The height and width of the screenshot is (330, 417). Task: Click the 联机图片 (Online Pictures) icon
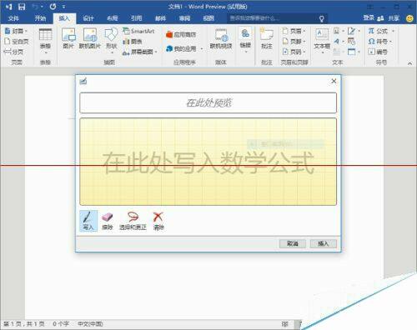pyautogui.click(x=90, y=38)
